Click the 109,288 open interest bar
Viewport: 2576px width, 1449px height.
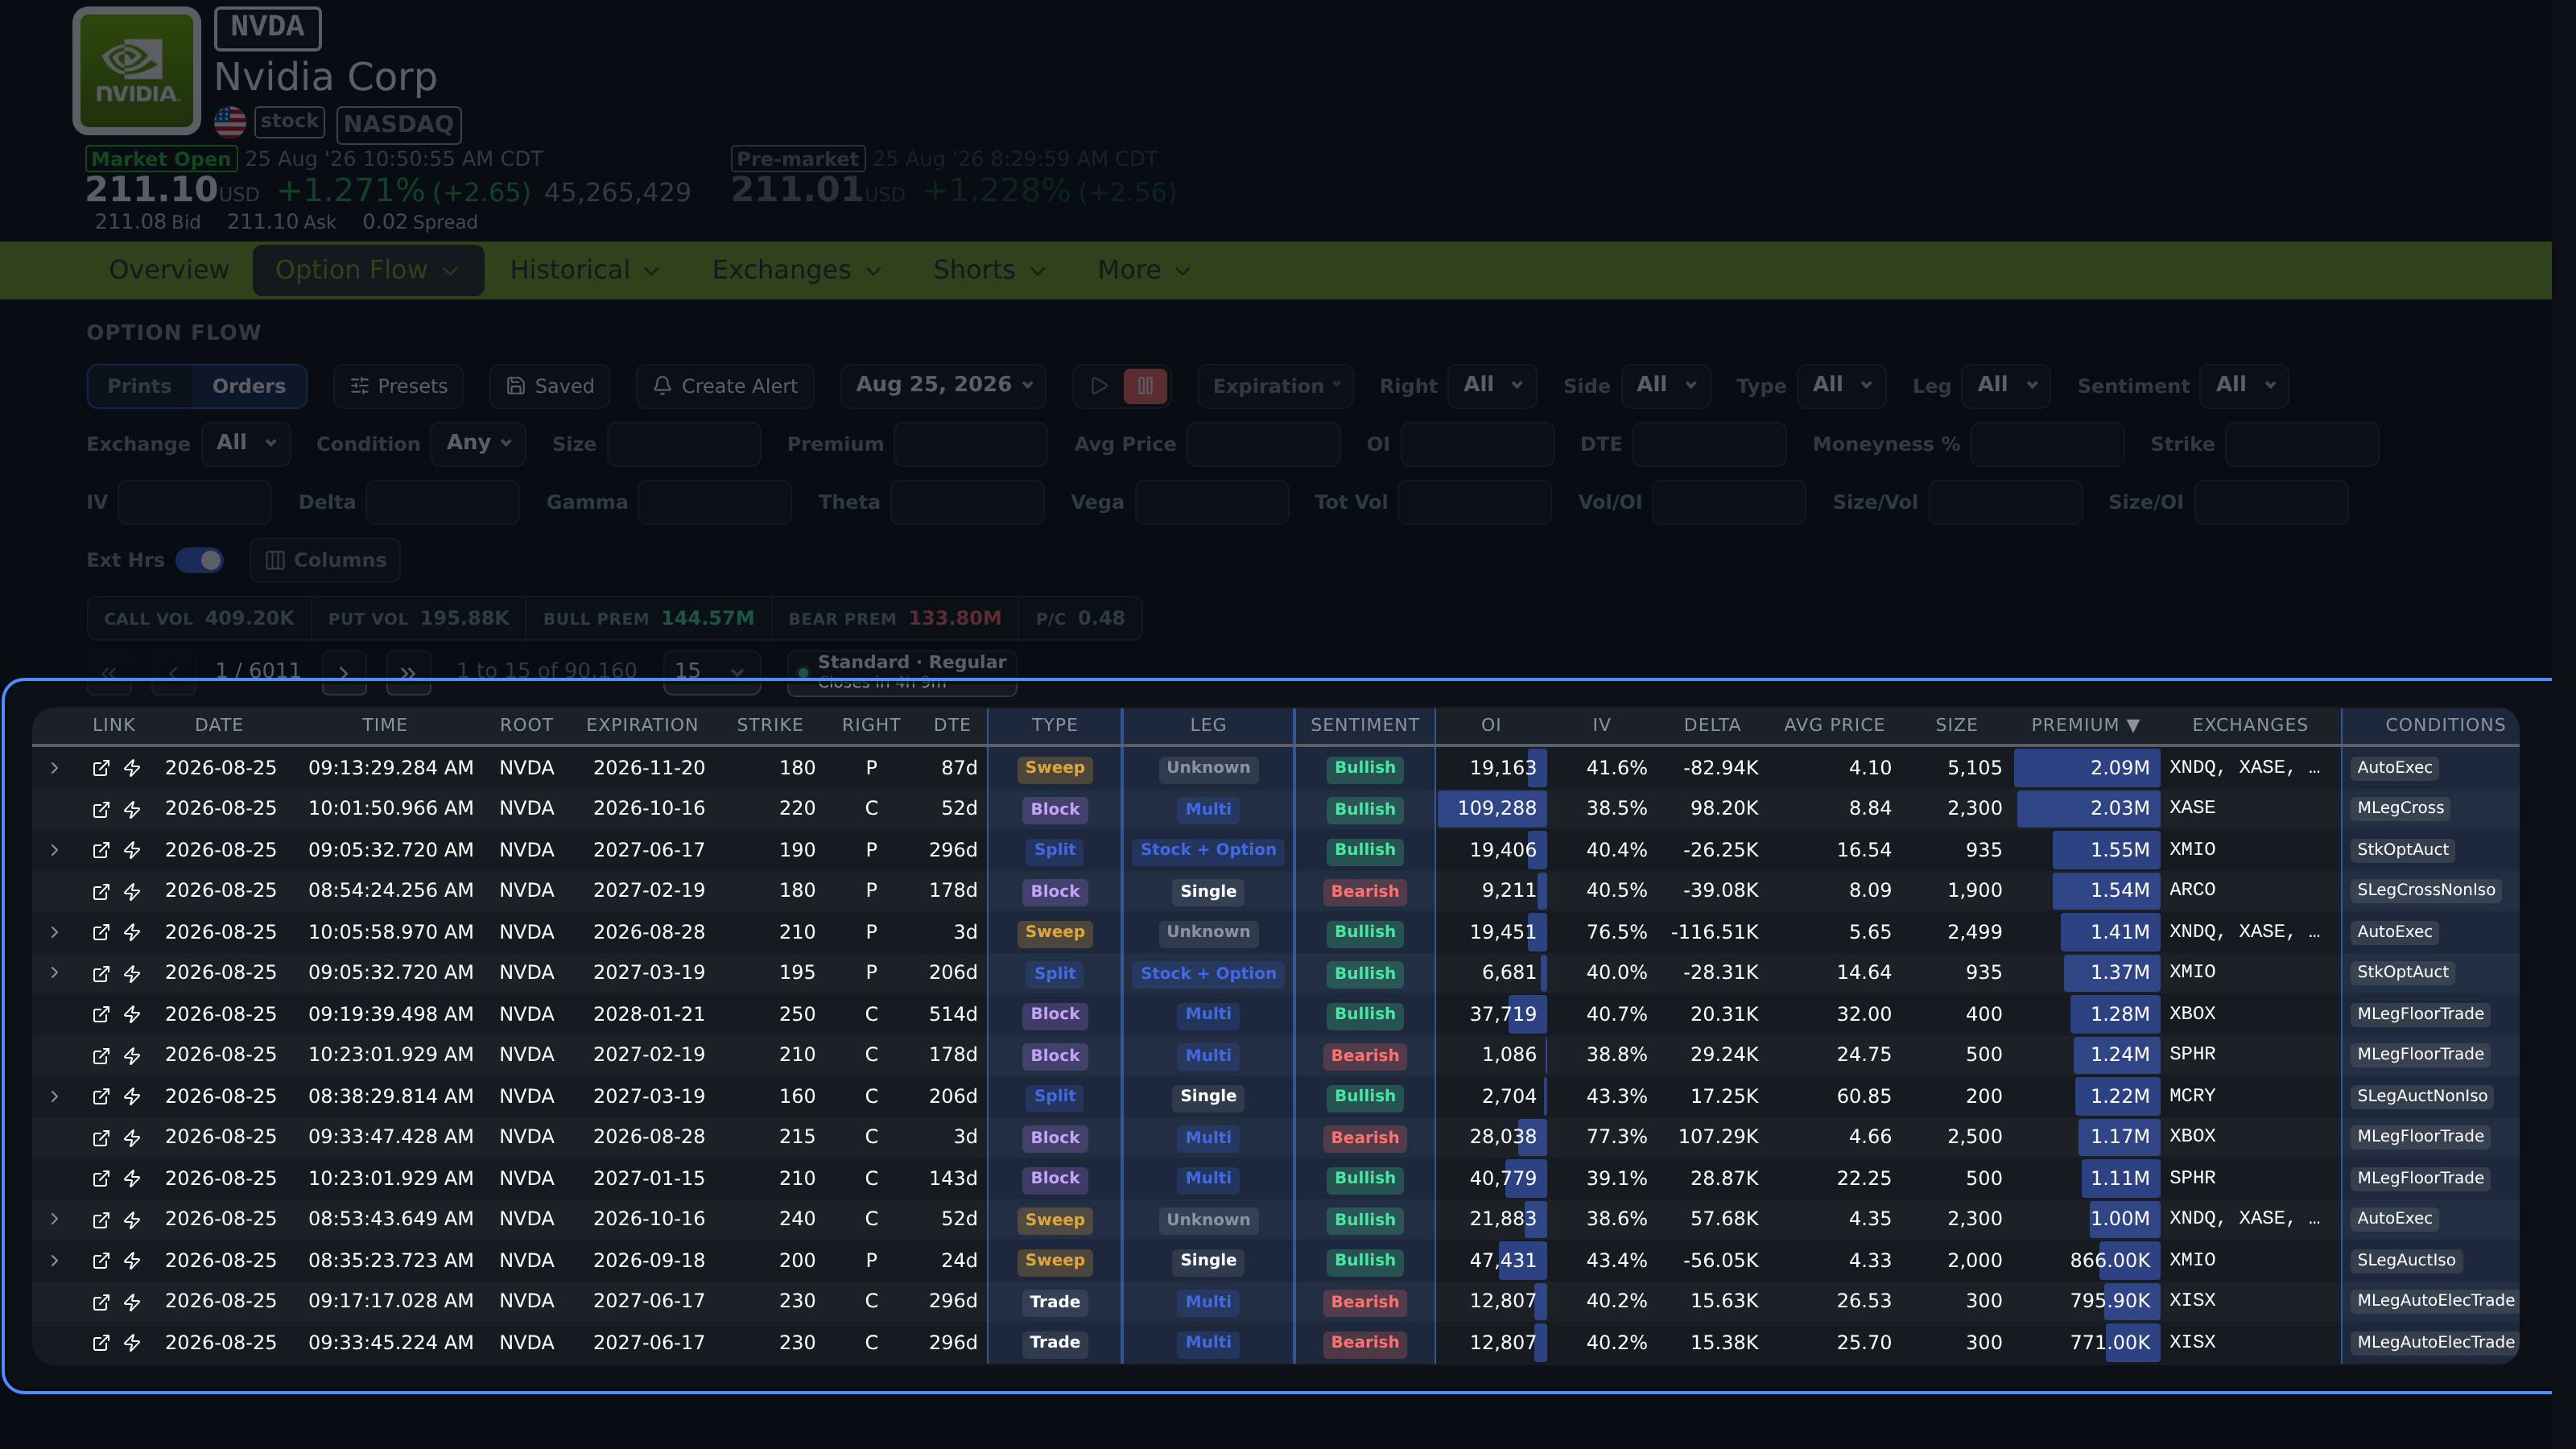(1492, 809)
